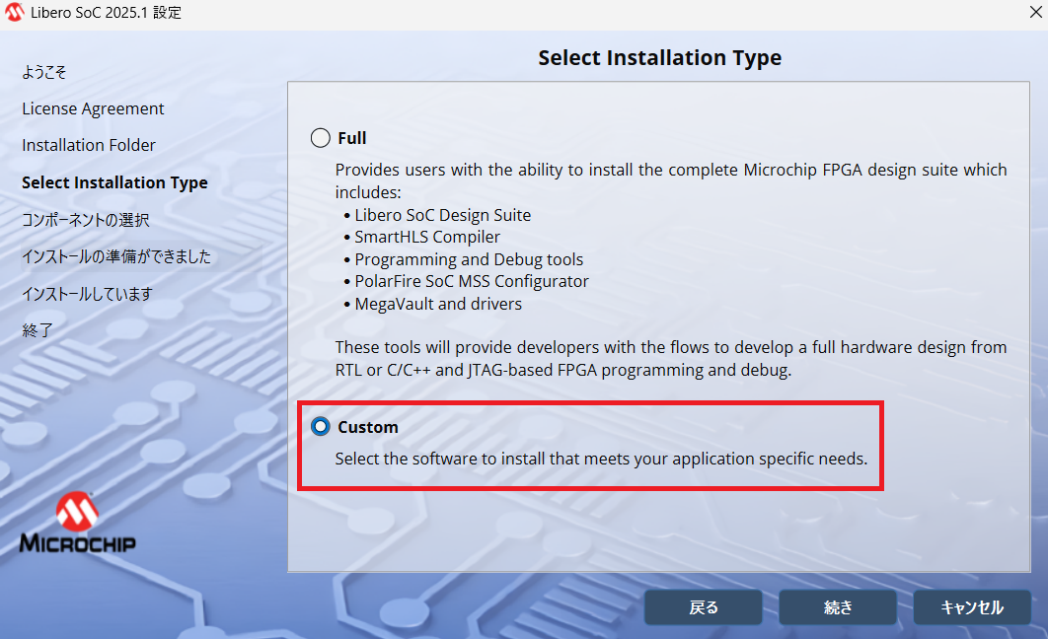Viewport: 1048px width, 639px height.
Task: Continue with the 続き button
Action: click(x=838, y=607)
